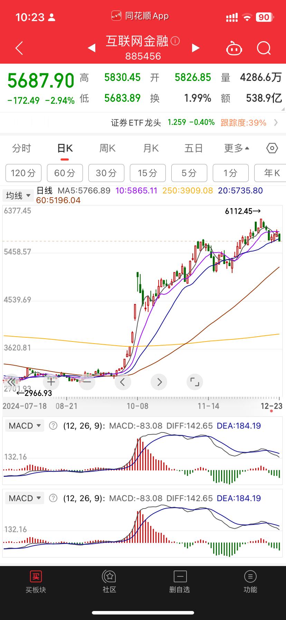286x620 pixels.
Task: Select 60分 period button
Action: click(x=65, y=173)
